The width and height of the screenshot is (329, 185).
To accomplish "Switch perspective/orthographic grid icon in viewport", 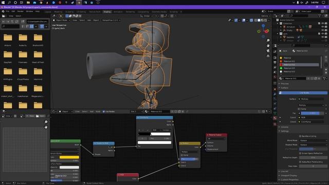I will point(268,56).
